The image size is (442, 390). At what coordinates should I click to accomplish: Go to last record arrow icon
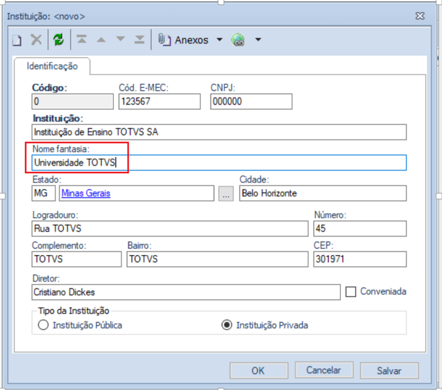139,39
